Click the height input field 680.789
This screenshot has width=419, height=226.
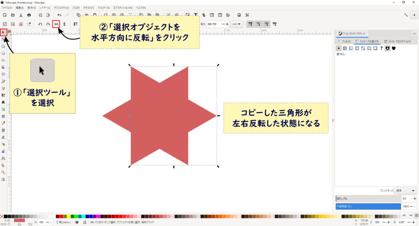tap(214, 24)
